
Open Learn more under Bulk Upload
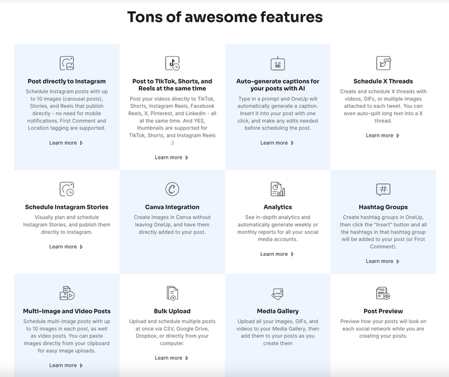(172, 358)
